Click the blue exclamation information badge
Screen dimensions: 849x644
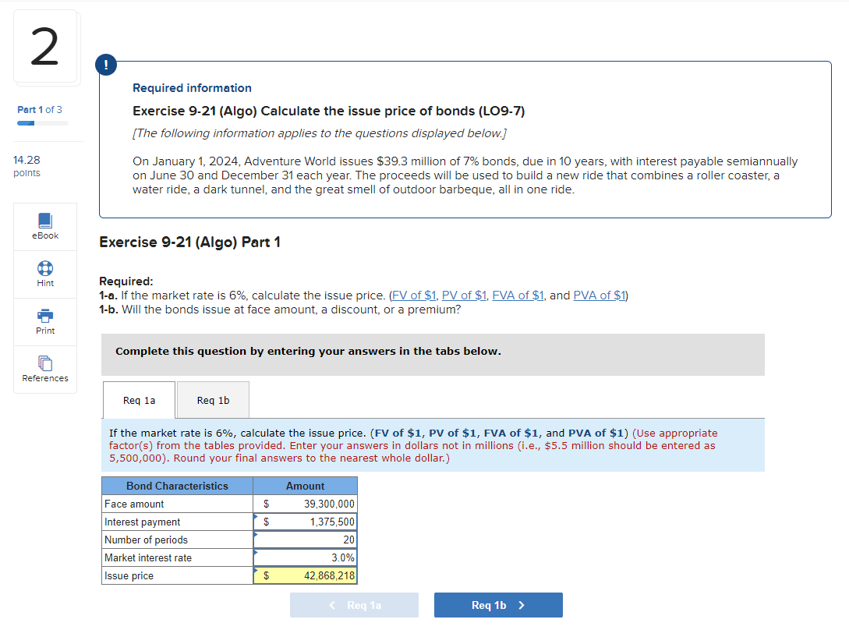(x=105, y=65)
